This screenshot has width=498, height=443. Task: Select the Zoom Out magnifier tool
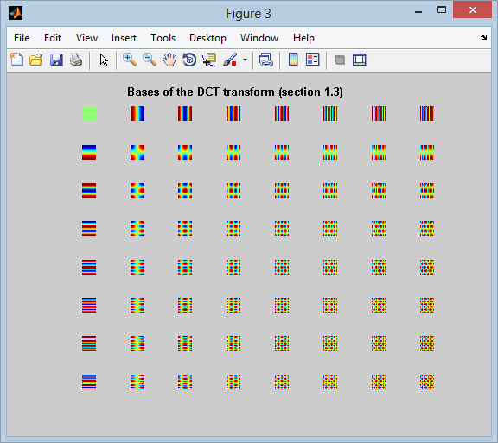pos(150,60)
